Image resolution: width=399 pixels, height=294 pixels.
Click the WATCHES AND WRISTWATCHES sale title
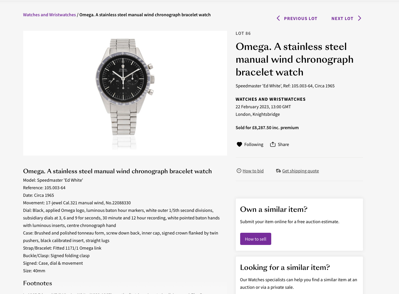270,99
